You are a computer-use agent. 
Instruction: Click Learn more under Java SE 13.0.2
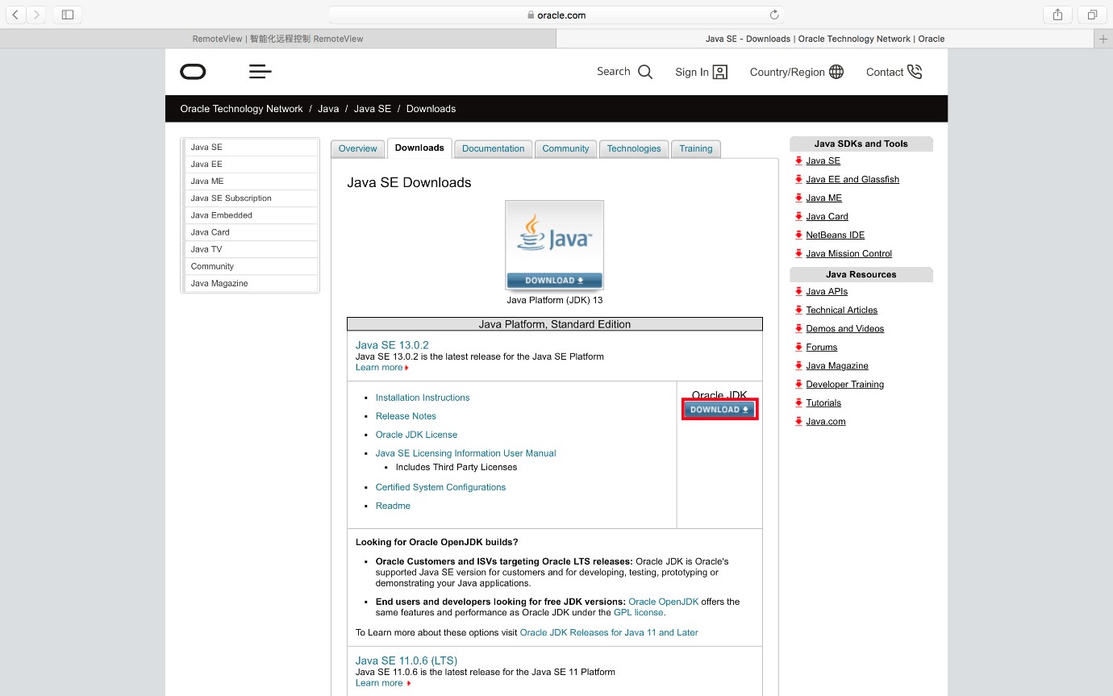(379, 368)
